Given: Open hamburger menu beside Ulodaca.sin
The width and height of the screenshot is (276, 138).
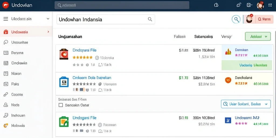Looking at the screenshot, I should click(6, 19).
